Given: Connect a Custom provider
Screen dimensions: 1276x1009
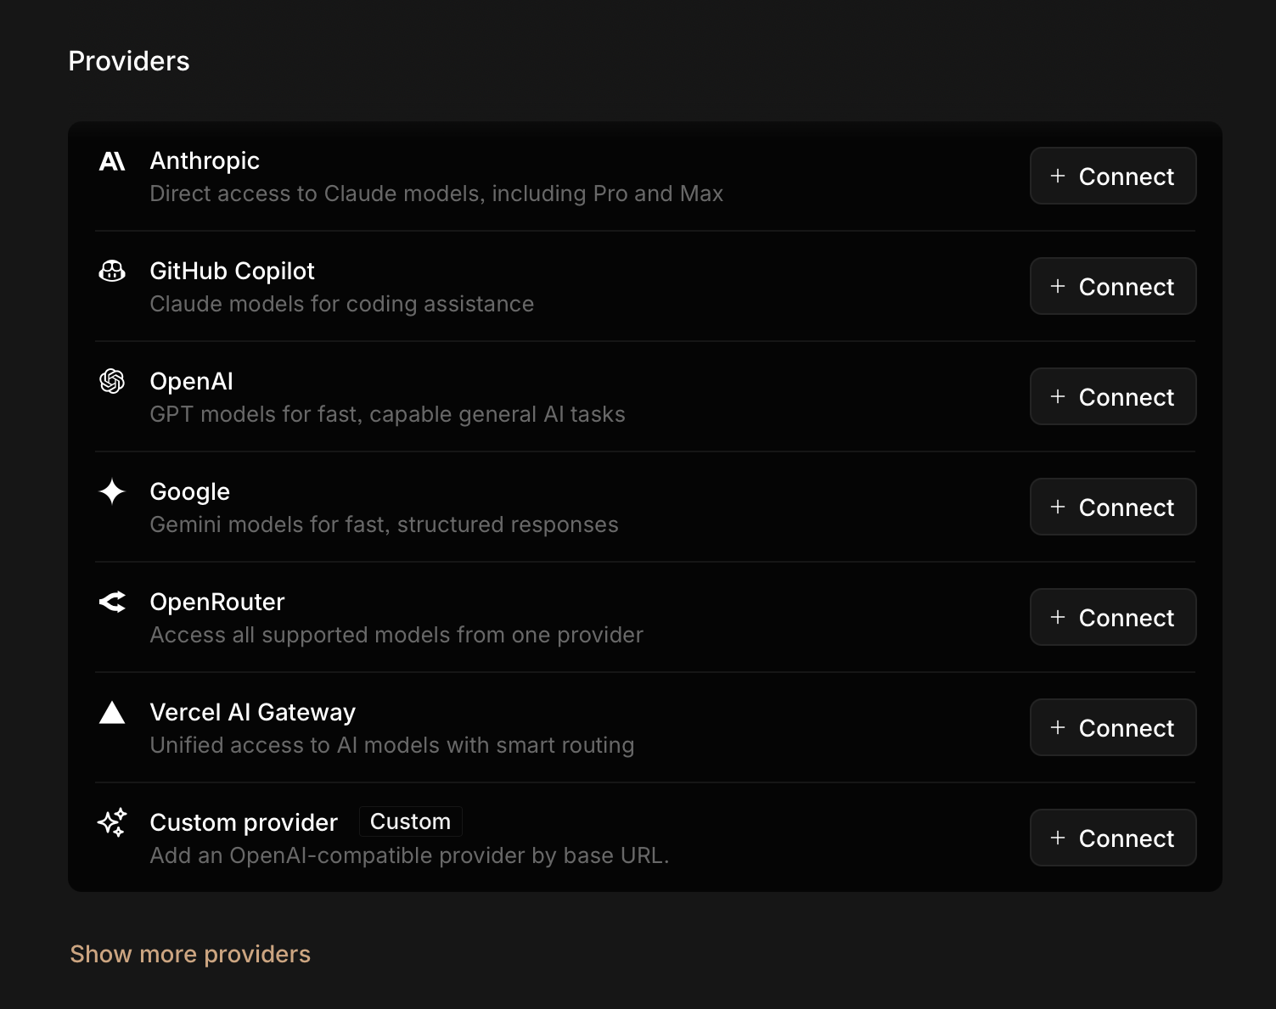Looking at the screenshot, I should click(1113, 838).
